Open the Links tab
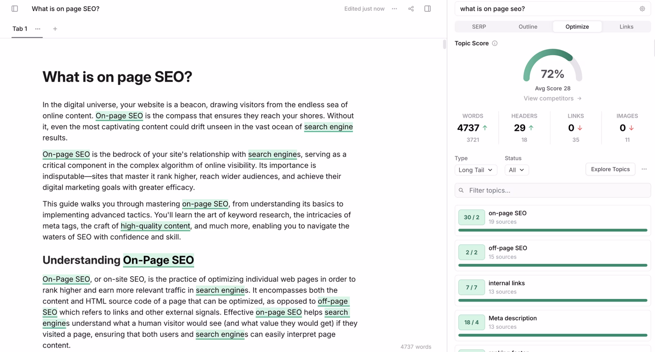655x352 pixels. coord(626,27)
